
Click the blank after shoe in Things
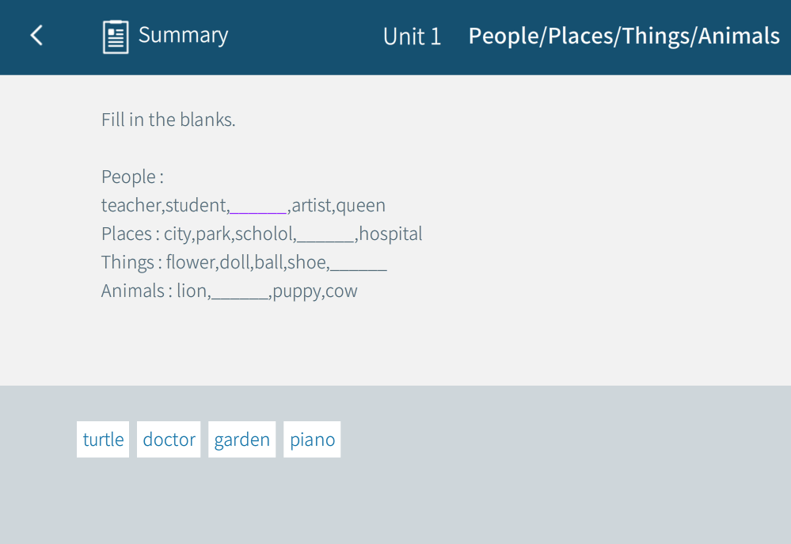pos(358,263)
